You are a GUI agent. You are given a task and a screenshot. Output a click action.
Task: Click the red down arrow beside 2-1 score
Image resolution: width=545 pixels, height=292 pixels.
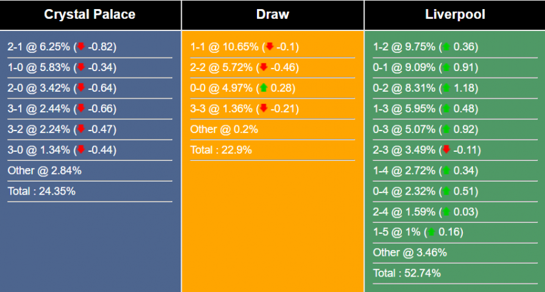pos(81,47)
